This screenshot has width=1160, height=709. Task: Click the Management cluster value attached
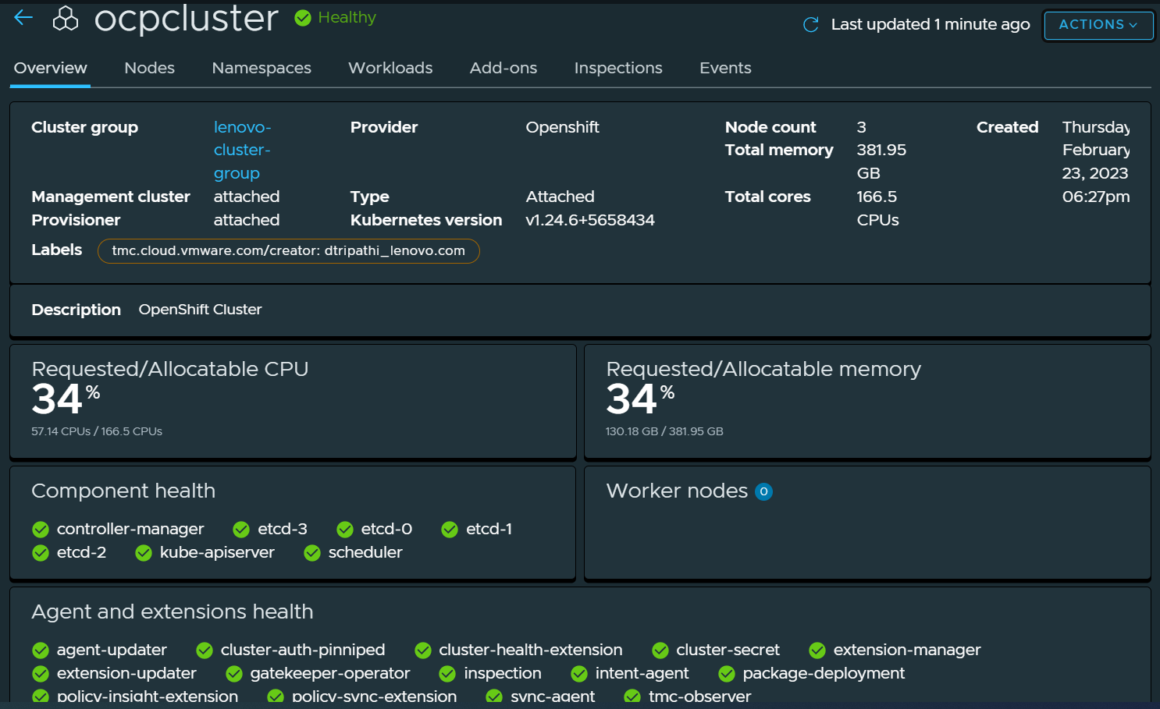247,197
